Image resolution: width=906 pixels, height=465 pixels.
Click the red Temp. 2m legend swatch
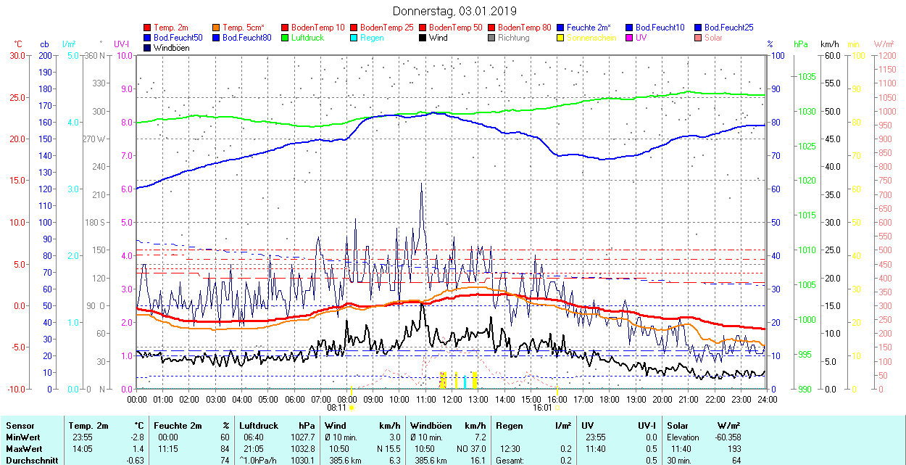[x=148, y=28]
